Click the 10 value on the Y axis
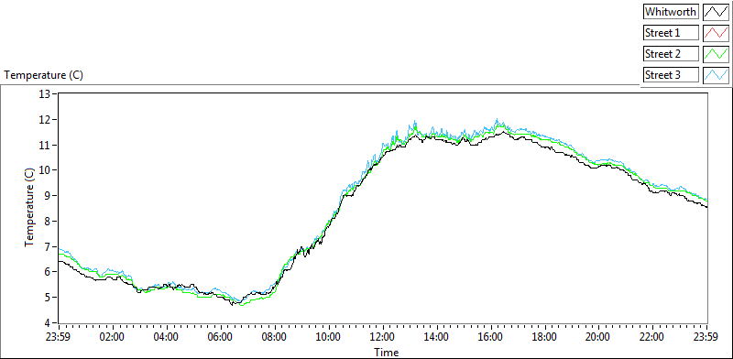Screen dimensions: 733x359 click(x=45, y=170)
